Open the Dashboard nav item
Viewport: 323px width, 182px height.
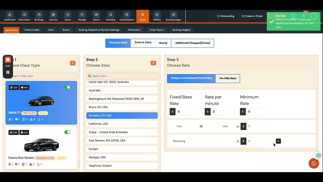click(10, 17)
